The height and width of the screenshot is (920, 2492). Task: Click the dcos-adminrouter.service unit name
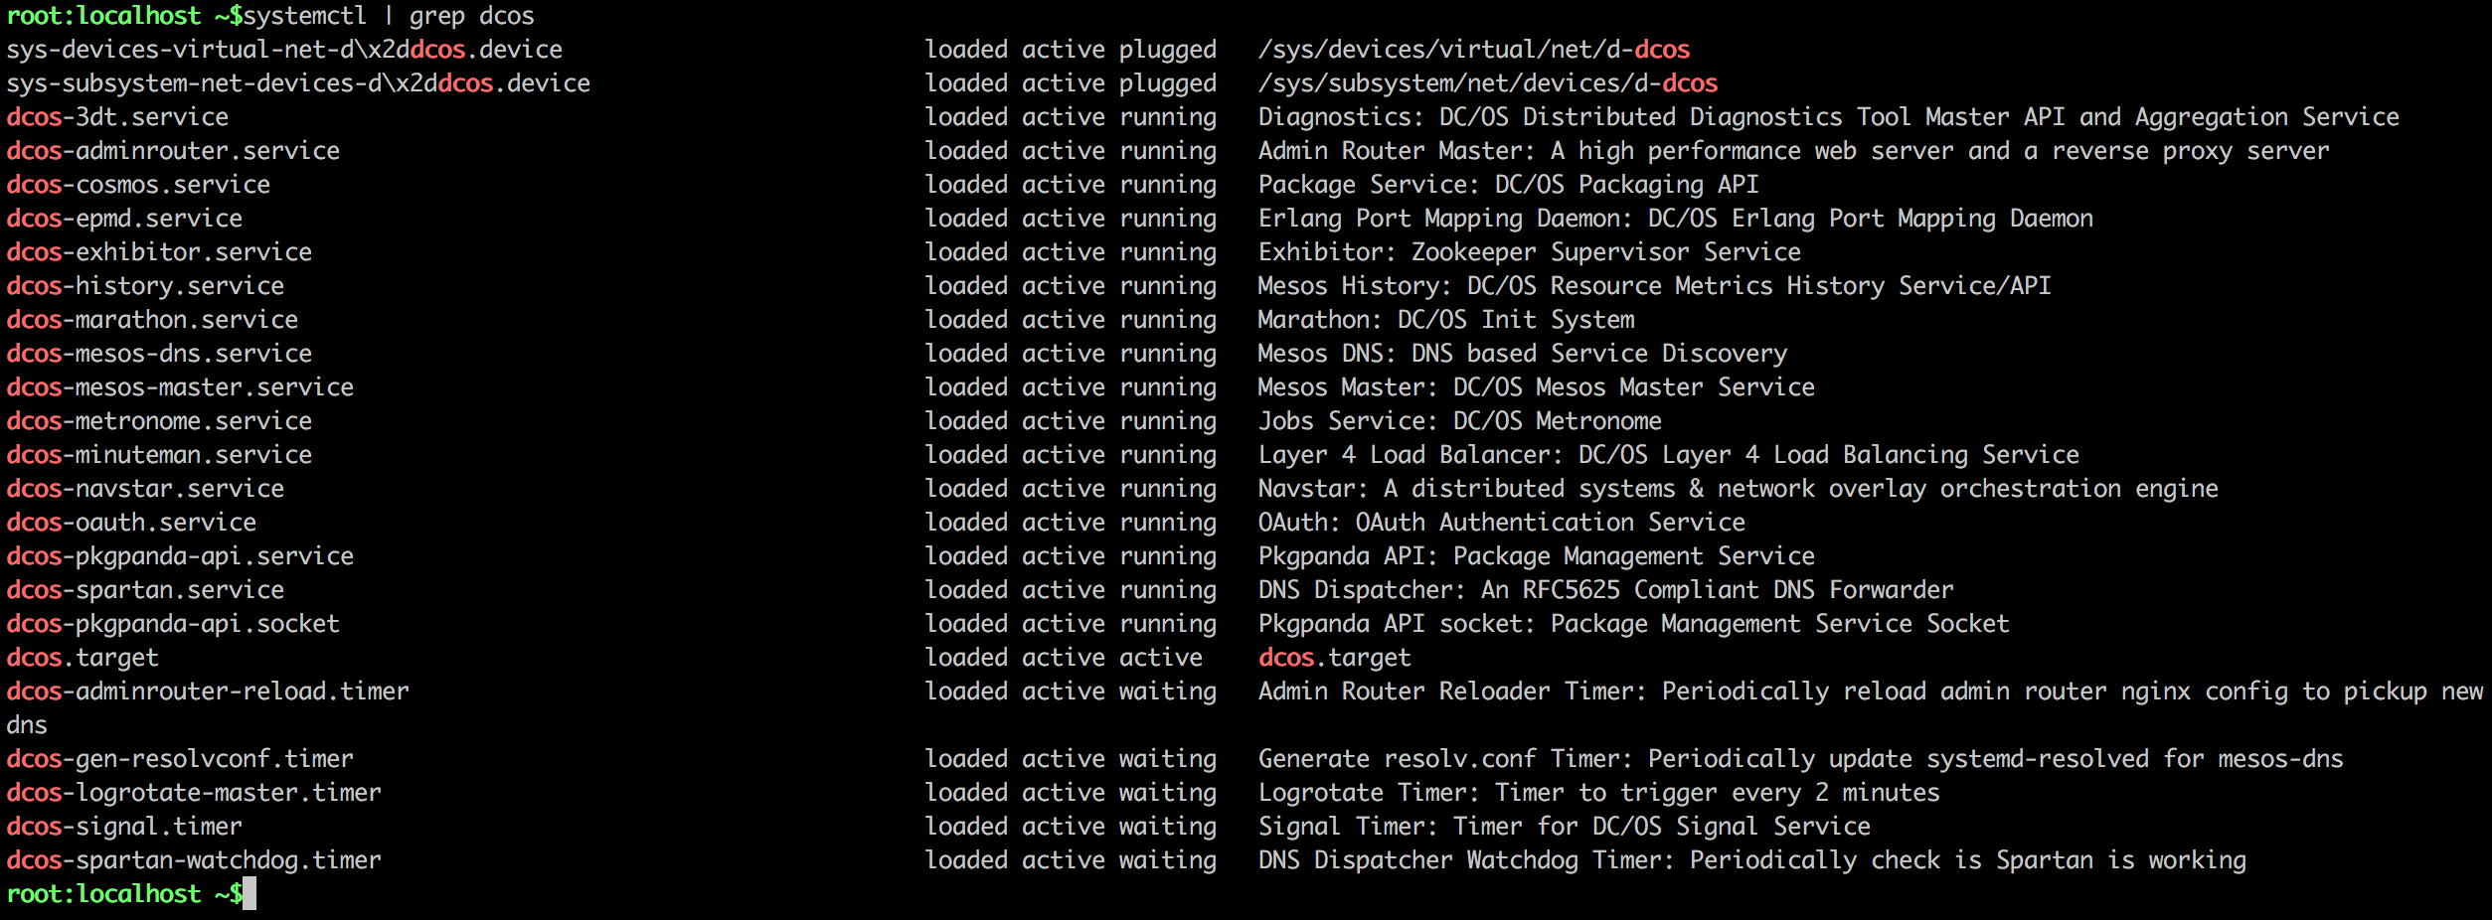tap(173, 151)
